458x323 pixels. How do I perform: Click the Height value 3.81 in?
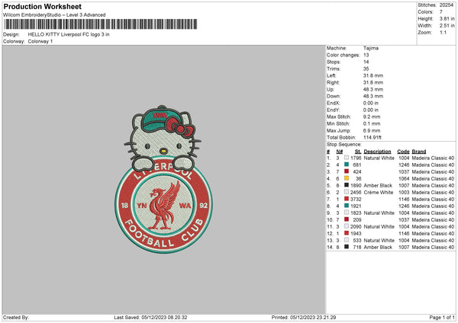pyautogui.click(x=447, y=18)
